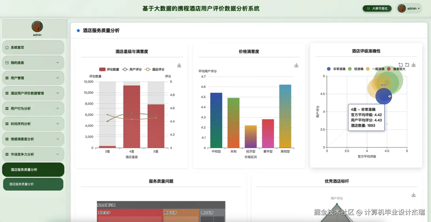Viewport: 431px width, 222px height.
Task: Click the 酒店数量: 1693 tooltip line
Action: (x=363, y=126)
